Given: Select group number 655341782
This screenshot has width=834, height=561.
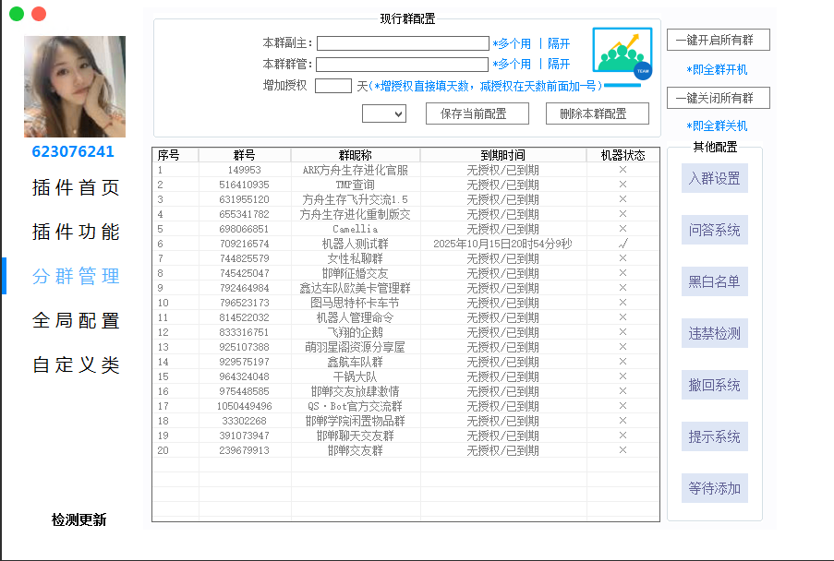Looking at the screenshot, I should [244, 214].
